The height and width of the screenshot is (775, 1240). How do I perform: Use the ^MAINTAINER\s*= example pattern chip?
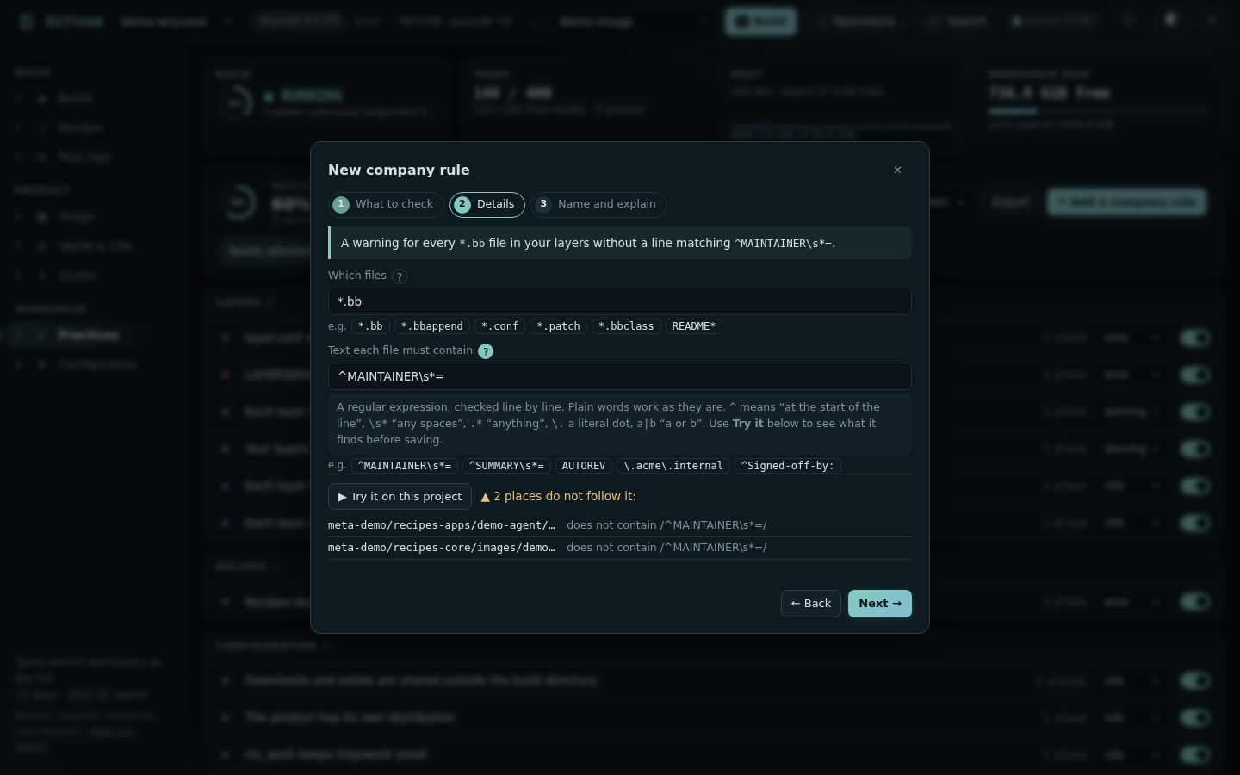pos(405,466)
